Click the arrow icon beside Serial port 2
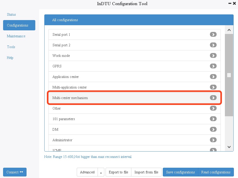Viewport: 238px width, 178px height. pyautogui.click(x=213, y=45)
